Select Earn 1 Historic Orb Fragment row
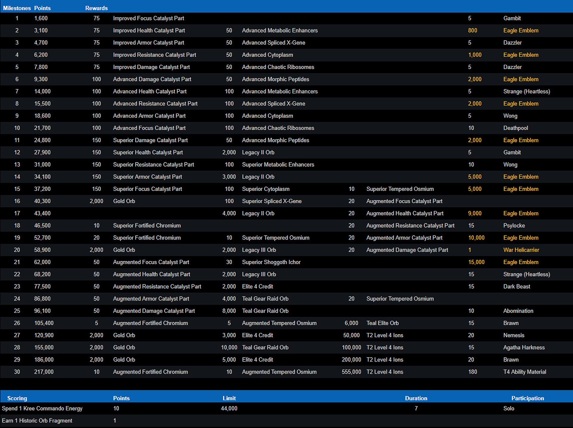Viewport: 573px width, 428px height. click(37, 421)
